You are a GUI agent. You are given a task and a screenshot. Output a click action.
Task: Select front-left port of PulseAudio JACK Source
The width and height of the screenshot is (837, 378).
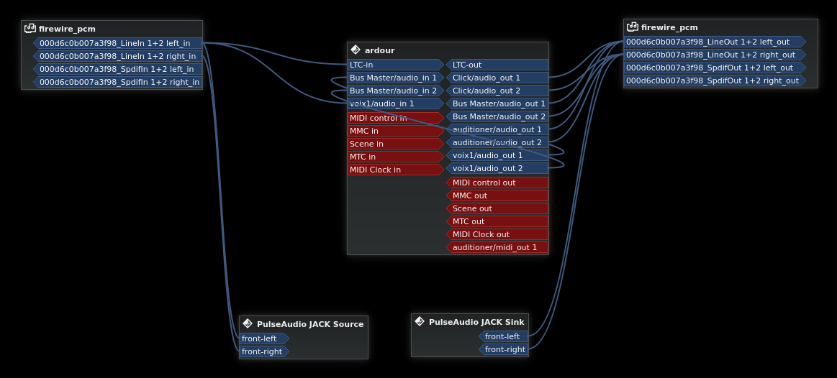(264, 338)
